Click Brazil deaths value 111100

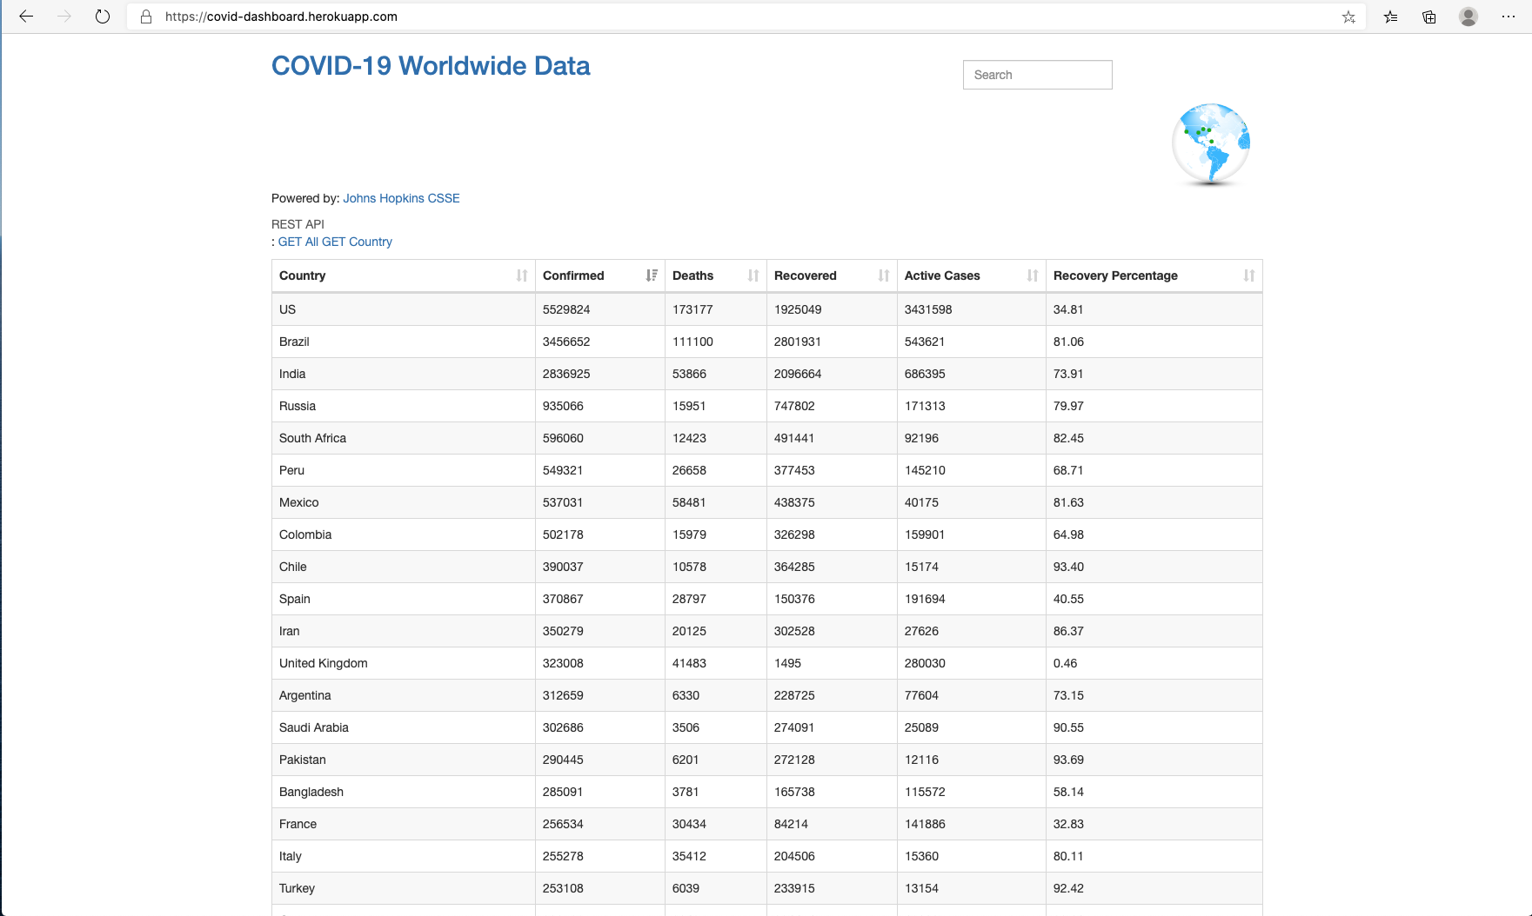[692, 342]
